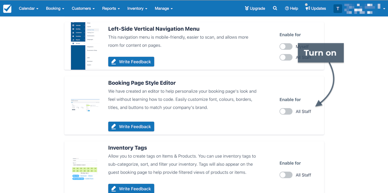Expand the Calendar dropdown menu

pyautogui.click(x=29, y=8)
